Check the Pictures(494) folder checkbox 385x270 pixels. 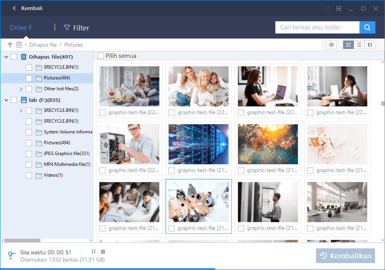[x=28, y=78]
